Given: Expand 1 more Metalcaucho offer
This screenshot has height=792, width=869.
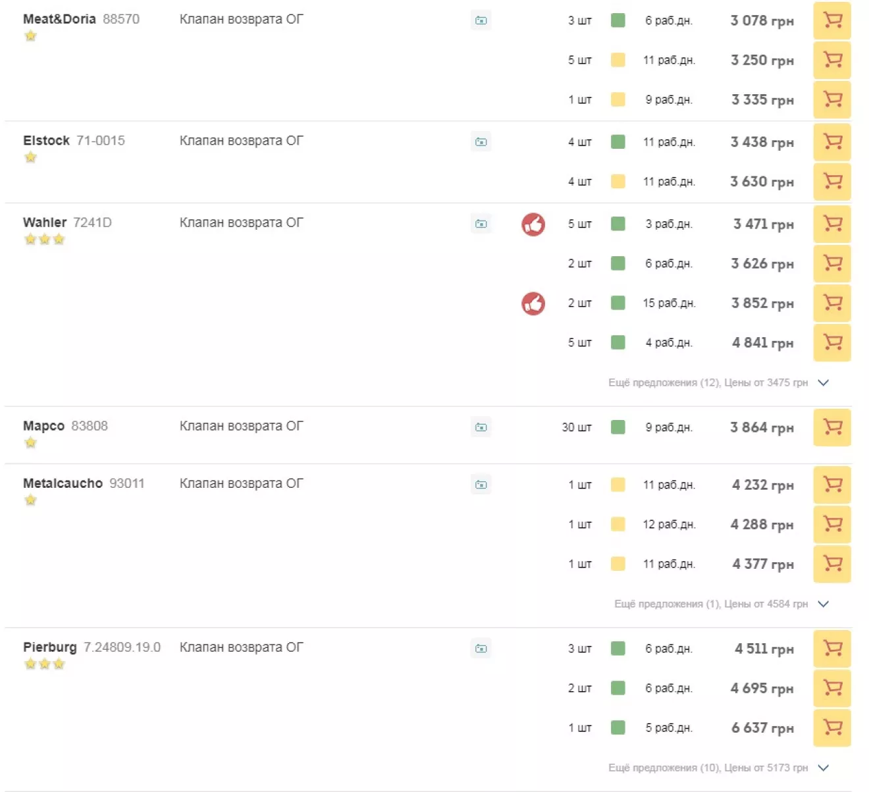Looking at the screenshot, I should [721, 604].
